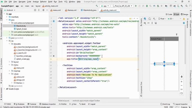Screen dimensions: 192x108
Task: Select the Example Project toolbar in the preview
Action: 164,39
